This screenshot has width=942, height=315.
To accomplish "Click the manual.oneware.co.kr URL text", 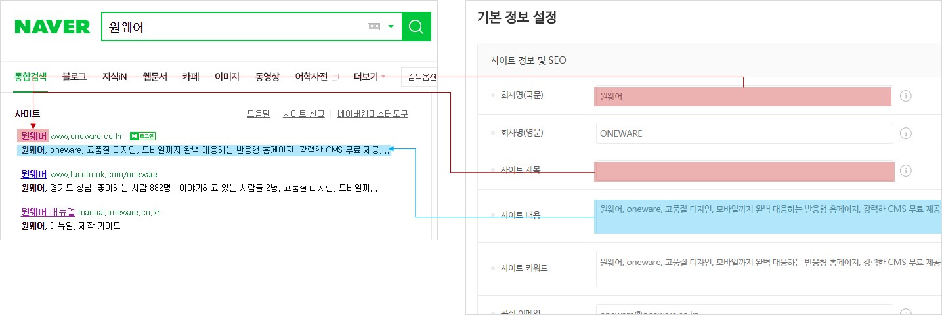I will coord(119,213).
